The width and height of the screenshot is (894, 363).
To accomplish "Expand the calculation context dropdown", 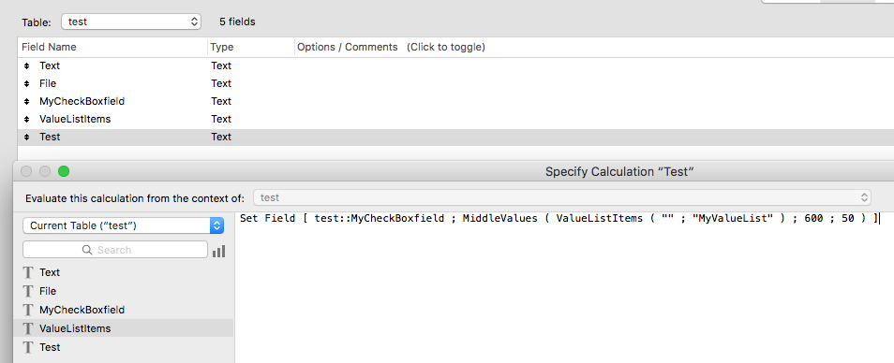I will tap(562, 197).
